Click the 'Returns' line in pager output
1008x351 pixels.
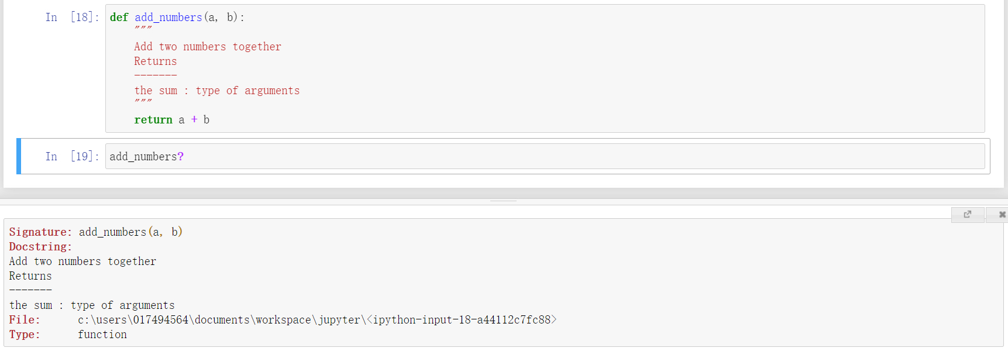(x=30, y=276)
